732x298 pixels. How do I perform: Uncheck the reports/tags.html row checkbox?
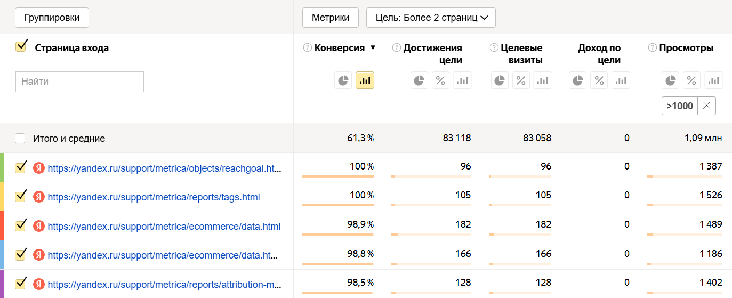pyautogui.click(x=21, y=197)
